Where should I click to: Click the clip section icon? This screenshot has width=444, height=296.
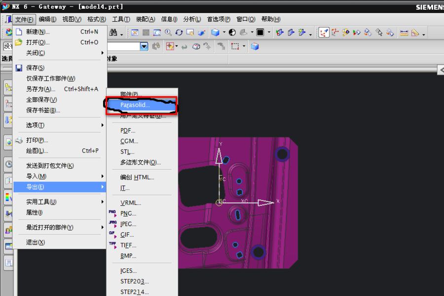[x=280, y=33]
